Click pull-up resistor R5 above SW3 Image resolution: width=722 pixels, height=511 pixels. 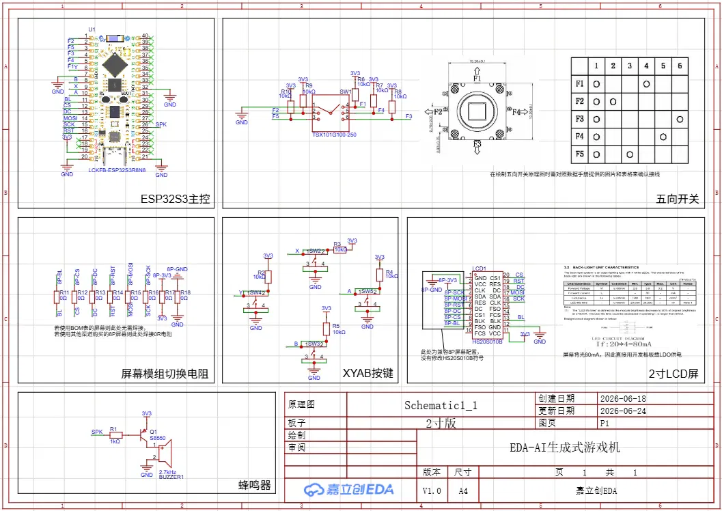[326, 329]
